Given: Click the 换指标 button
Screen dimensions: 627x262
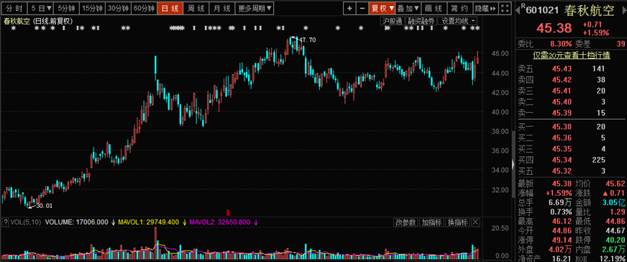Looking at the screenshot, I should click(x=457, y=222).
